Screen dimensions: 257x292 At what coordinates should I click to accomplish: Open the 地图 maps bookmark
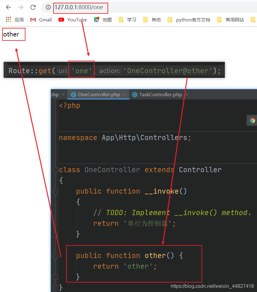click(103, 20)
